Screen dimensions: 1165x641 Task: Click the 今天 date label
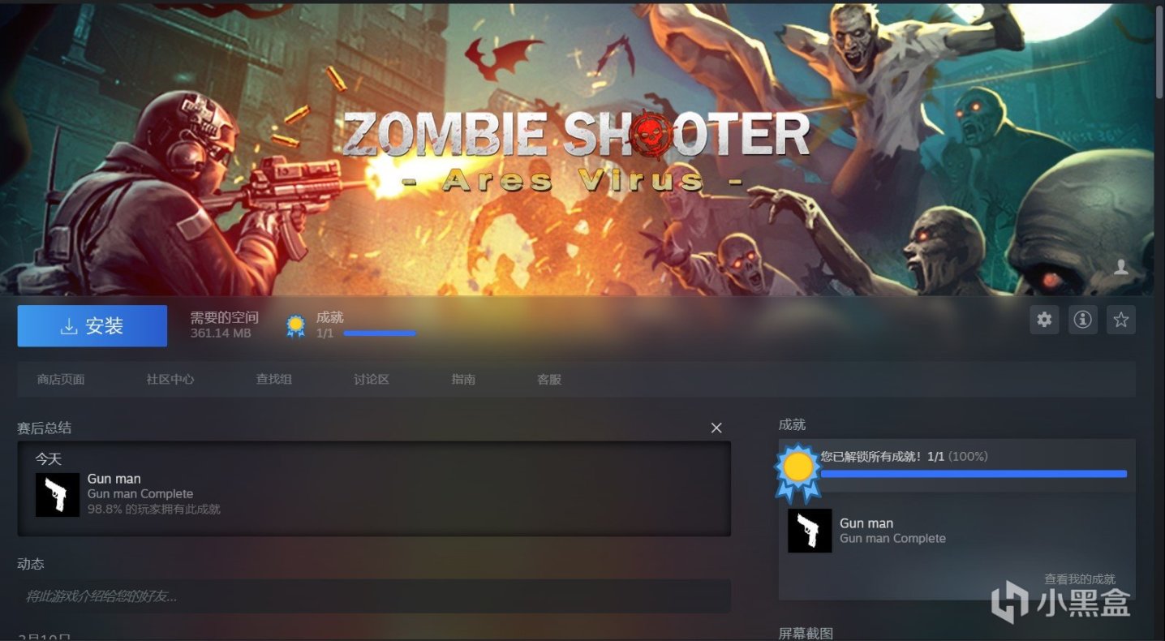click(49, 459)
